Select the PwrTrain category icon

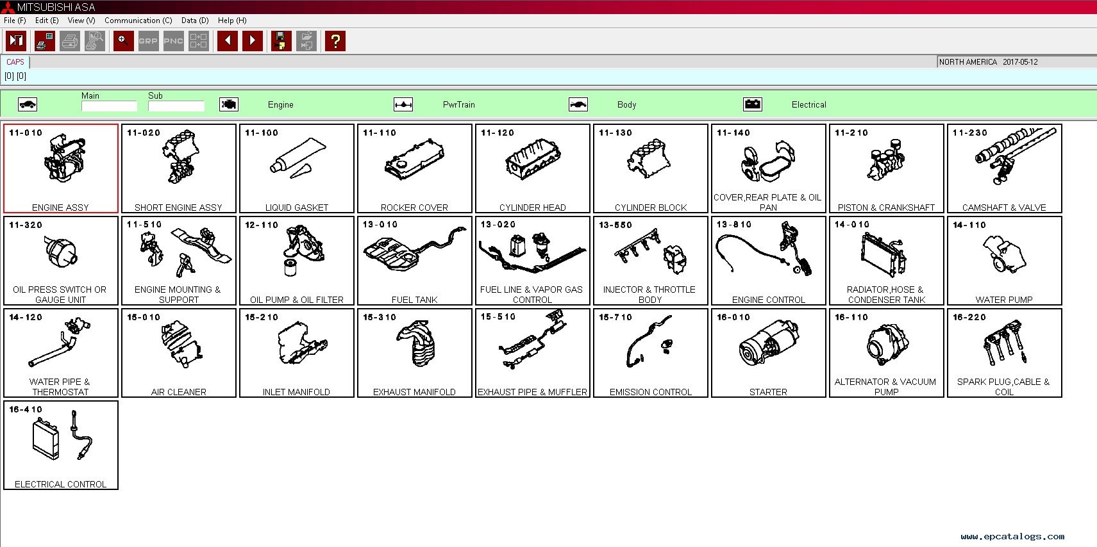403,104
